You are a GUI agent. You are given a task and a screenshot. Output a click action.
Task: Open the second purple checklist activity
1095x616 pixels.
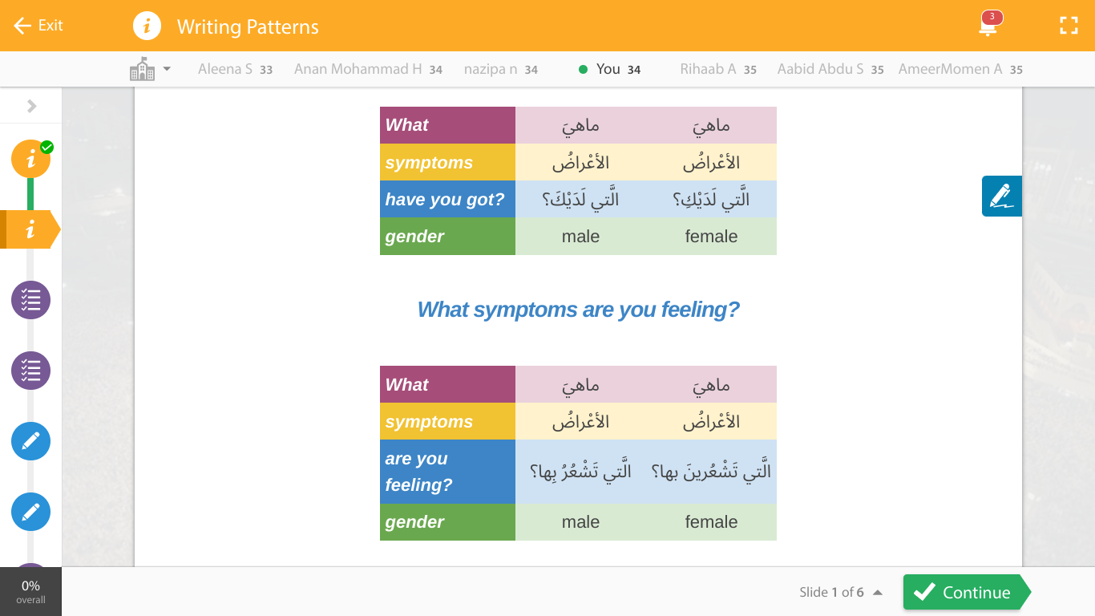click(x=31, y=371)
